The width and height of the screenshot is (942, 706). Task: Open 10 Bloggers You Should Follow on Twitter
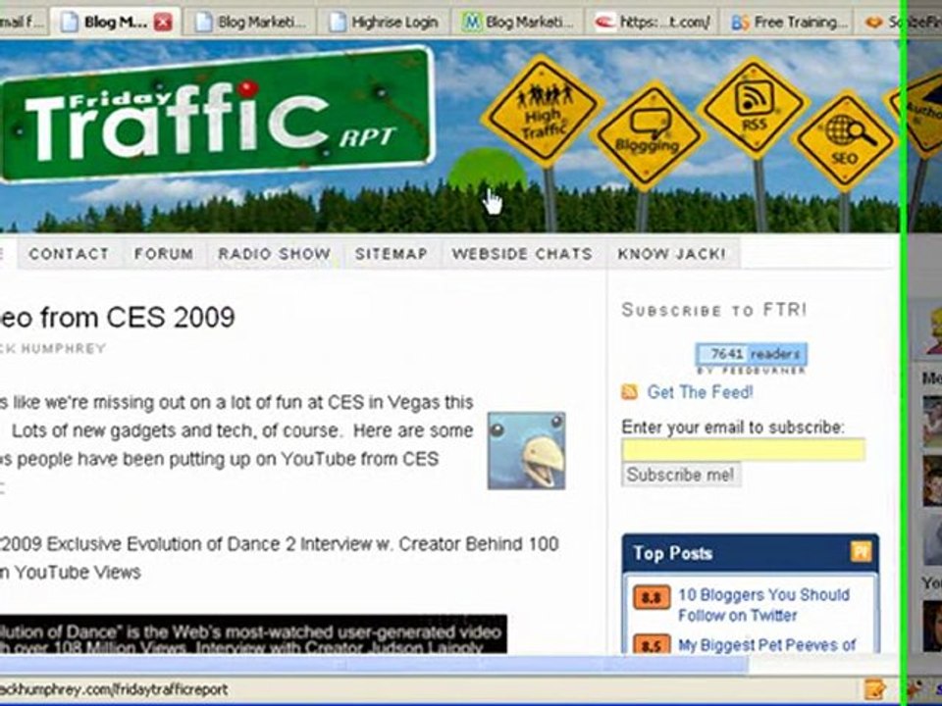(x=763, y=605)
